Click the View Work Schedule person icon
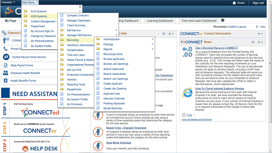 pyautogui.click(x=98, y=146)
